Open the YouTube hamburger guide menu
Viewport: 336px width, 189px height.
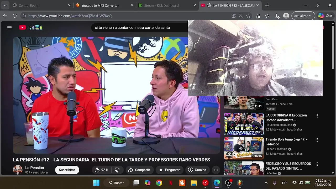point(9,28)
